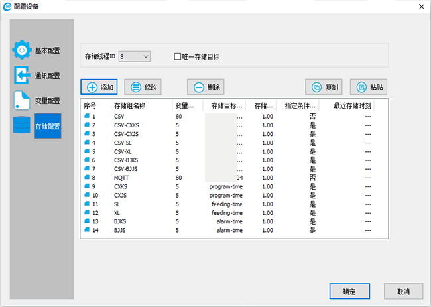Switch to the 存储配置 tab
This screenshot has height=307, width=431.
pos(48,126)
